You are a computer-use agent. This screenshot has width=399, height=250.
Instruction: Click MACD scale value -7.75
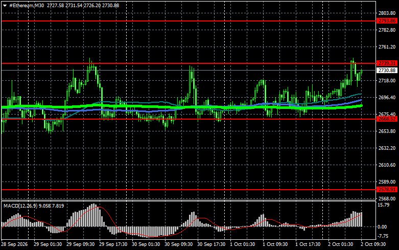coord(383,236)
